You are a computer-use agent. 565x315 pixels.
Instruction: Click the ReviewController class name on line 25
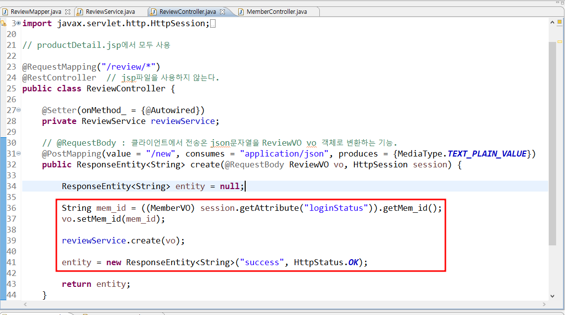[x=126, y=88]
